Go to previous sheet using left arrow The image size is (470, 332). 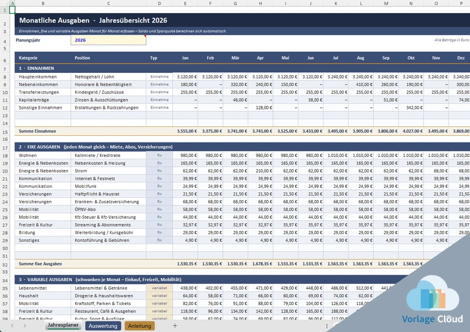12,326
